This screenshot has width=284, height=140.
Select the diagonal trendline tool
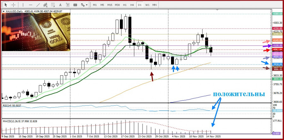coord(38,5)
